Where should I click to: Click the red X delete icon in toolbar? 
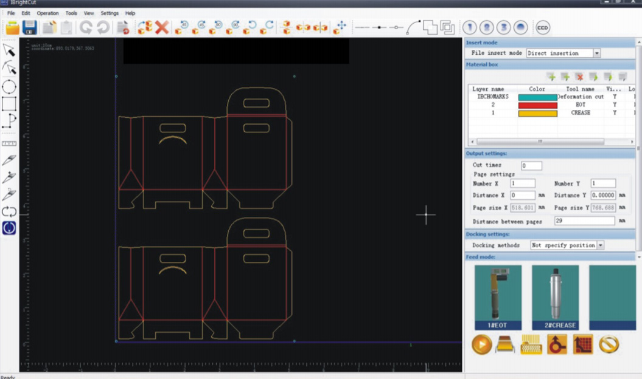pyautogui.click(x=162, y=27)
